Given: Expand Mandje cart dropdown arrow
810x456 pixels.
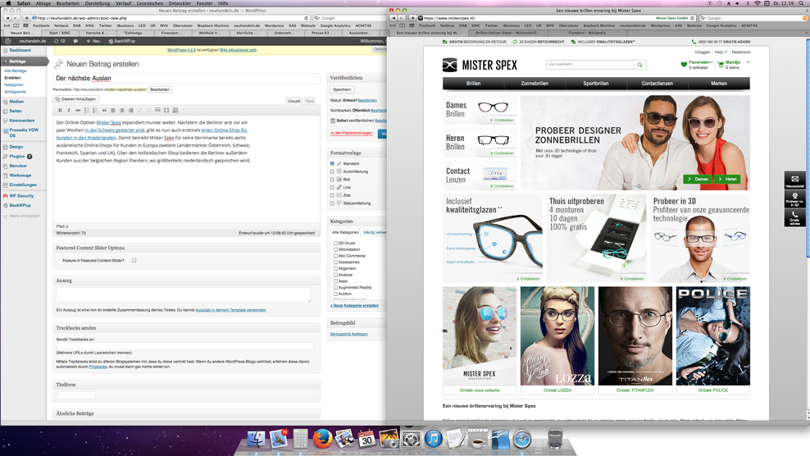Looking at the screenshot, I should (748, 62).
